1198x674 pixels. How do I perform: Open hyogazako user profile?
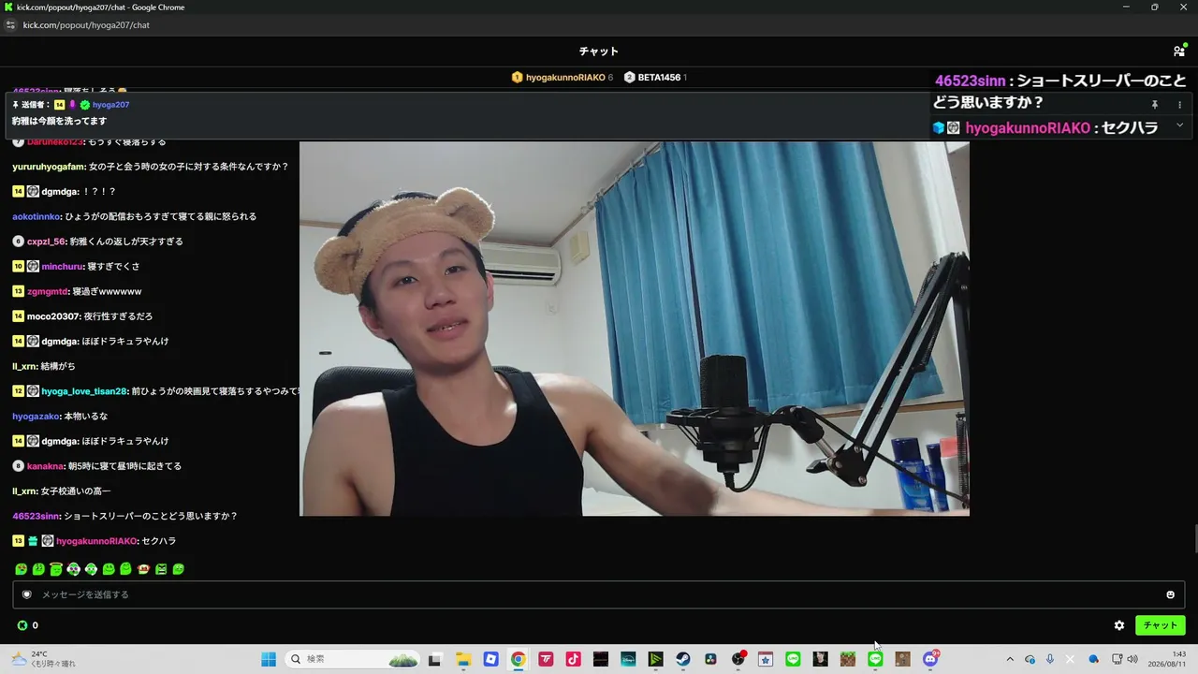pos(36,416)
